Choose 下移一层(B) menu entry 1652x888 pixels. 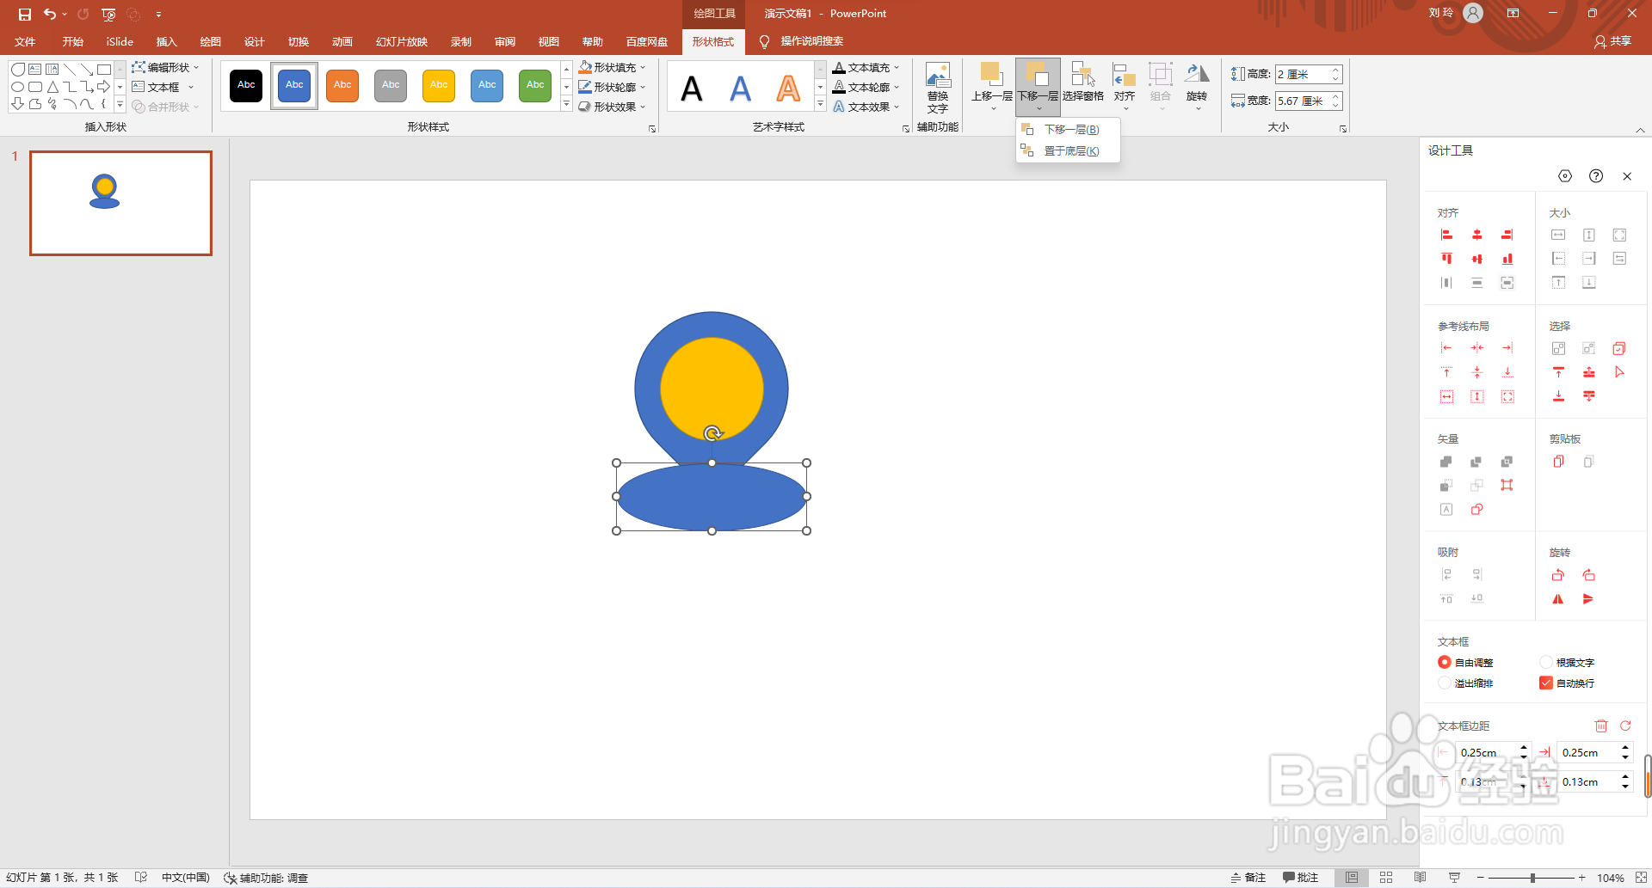click(x=1068, y=129)
